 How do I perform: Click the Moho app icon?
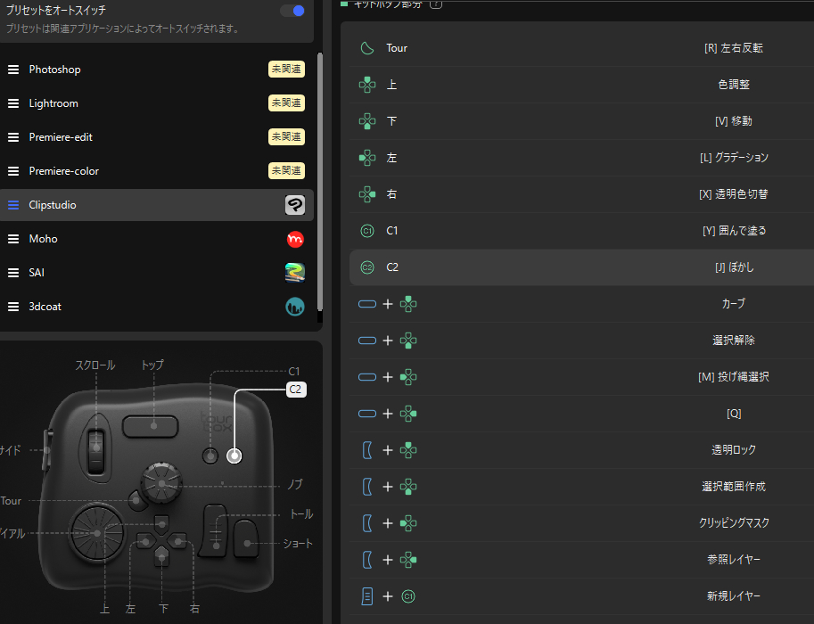(x=295, y=239)
